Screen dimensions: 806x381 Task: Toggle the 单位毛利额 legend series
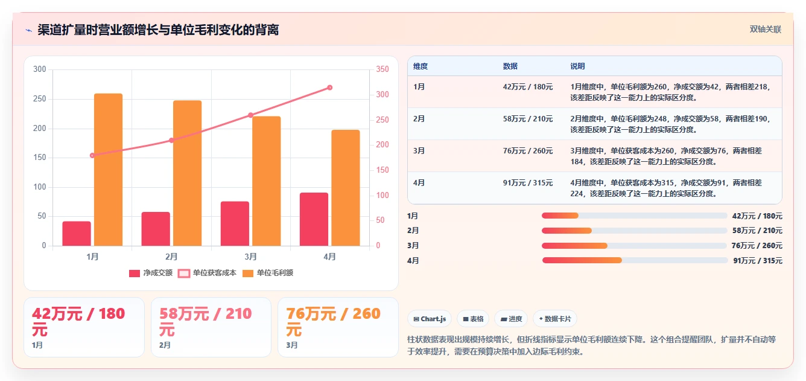[x=267, y=273]
